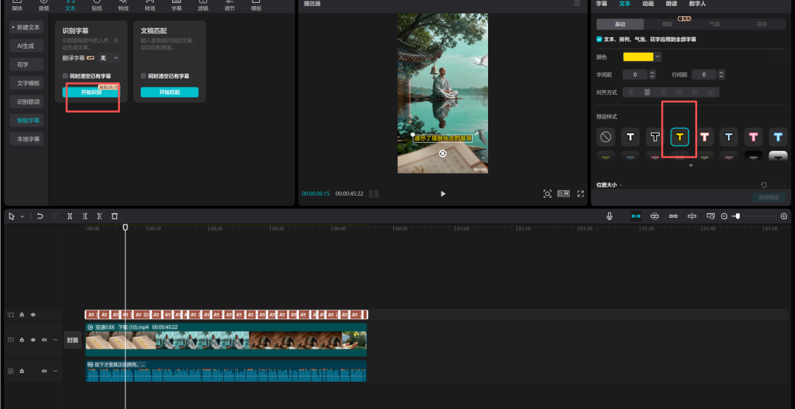Uncheck apply-to-all-subtitles checkbox

[599, 39]
